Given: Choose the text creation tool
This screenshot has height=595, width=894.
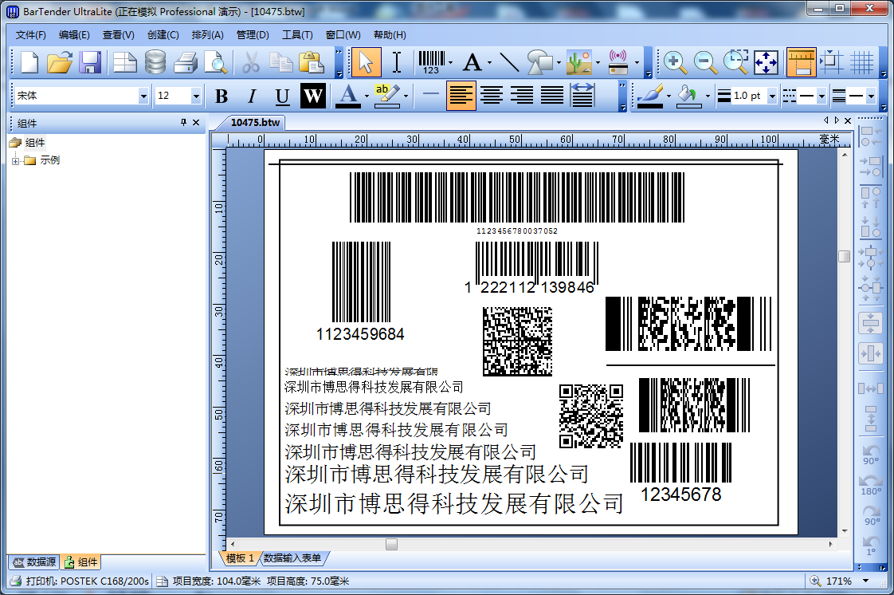Looking at the screenshot, I should click(x=472, y=62).
